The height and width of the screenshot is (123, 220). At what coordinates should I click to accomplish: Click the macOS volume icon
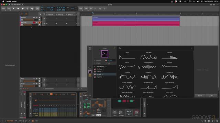tap(198, 1)
